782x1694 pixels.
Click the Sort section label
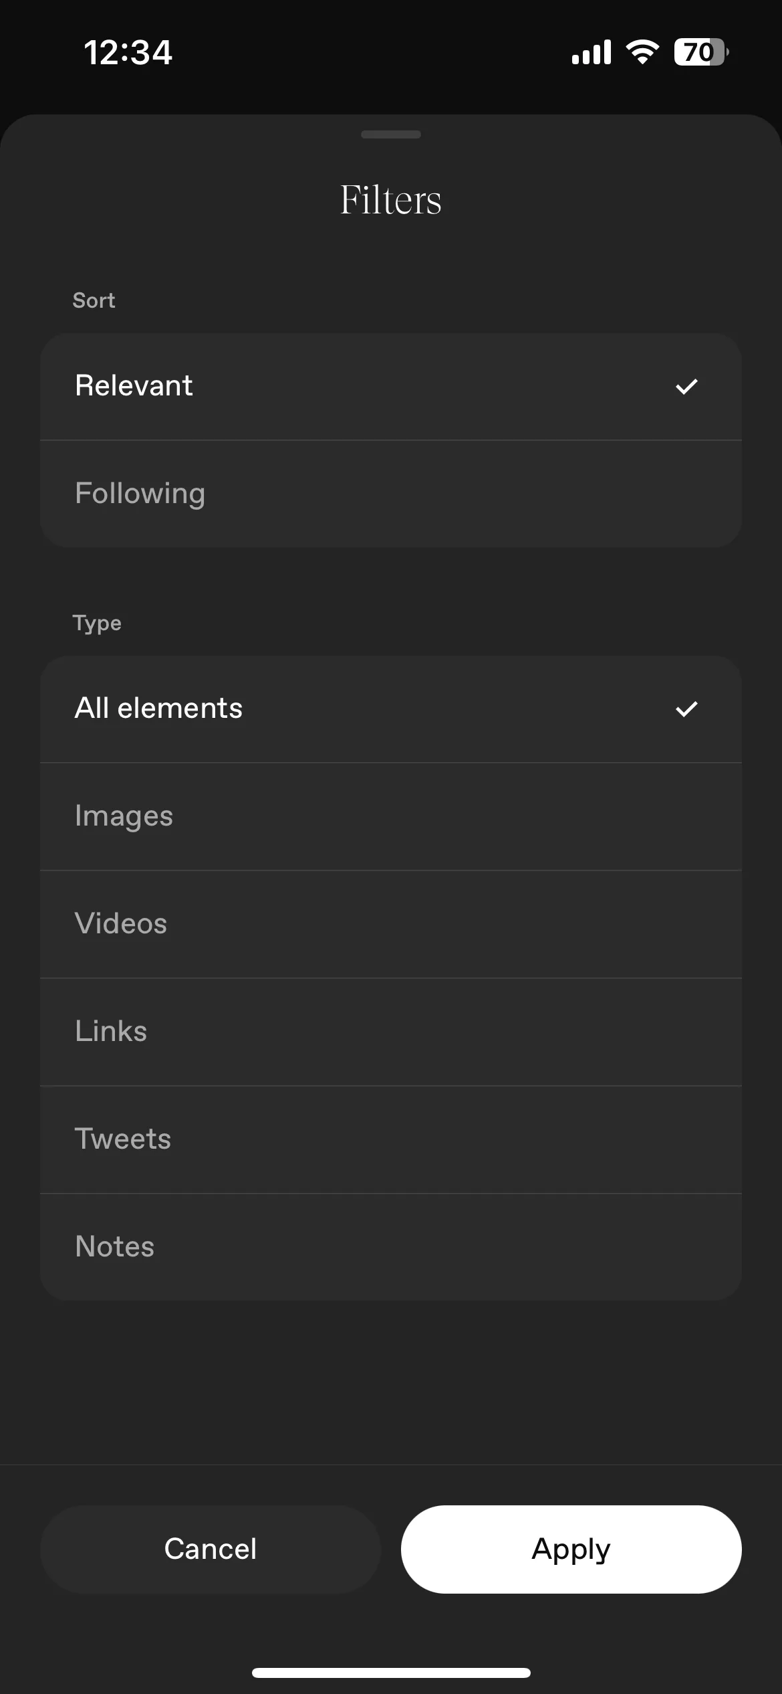click(x=94, y=300)
